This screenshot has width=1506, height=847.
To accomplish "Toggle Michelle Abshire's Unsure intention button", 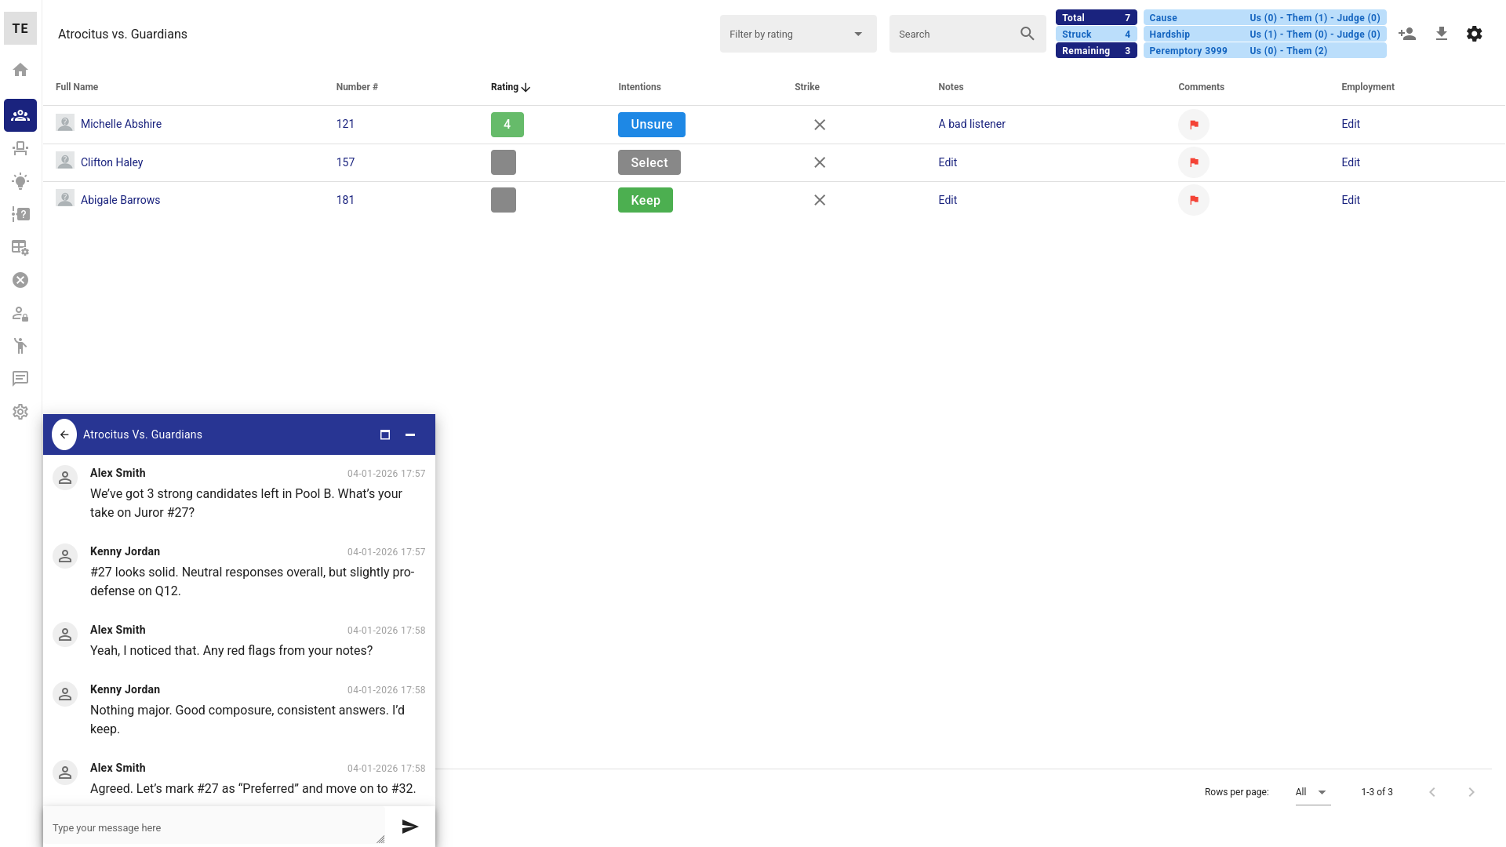I will 652,125.
